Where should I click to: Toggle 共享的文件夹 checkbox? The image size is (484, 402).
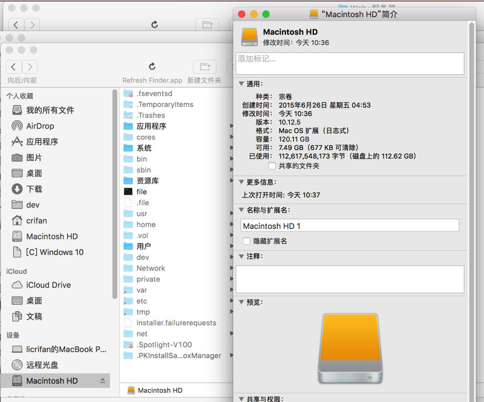point(272,166)
